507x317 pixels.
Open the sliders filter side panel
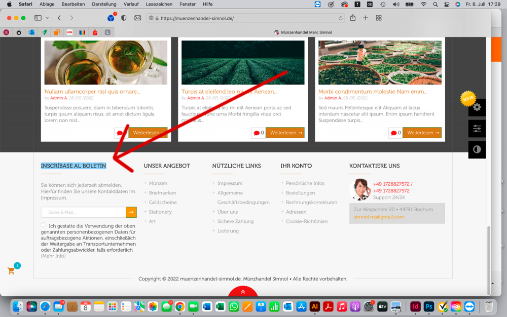click(x=477, y=129)
